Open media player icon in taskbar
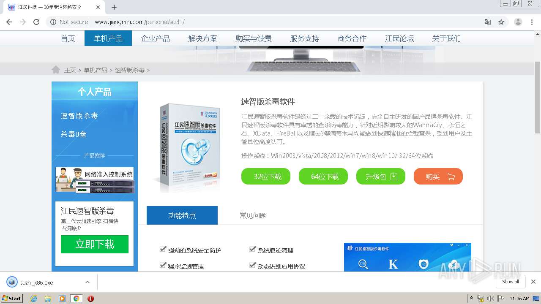 pyautogui.click(x=62, y=299)
